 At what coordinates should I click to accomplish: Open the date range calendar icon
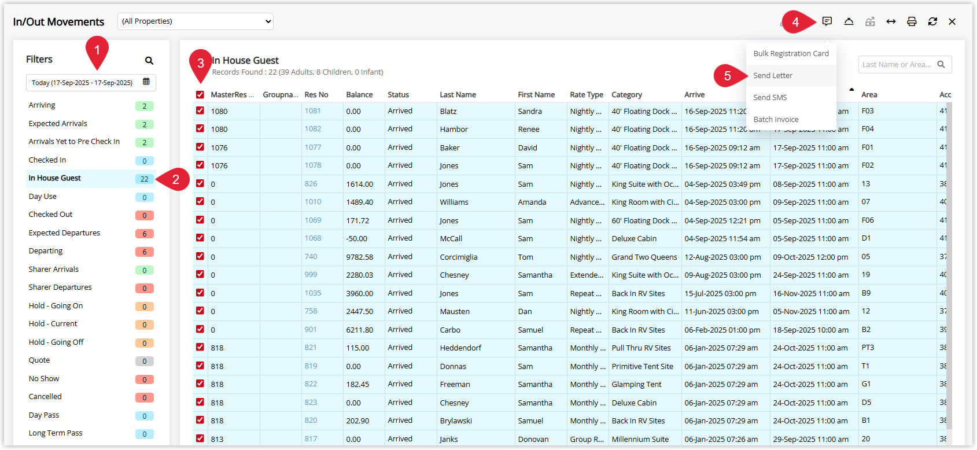[146, 82]
